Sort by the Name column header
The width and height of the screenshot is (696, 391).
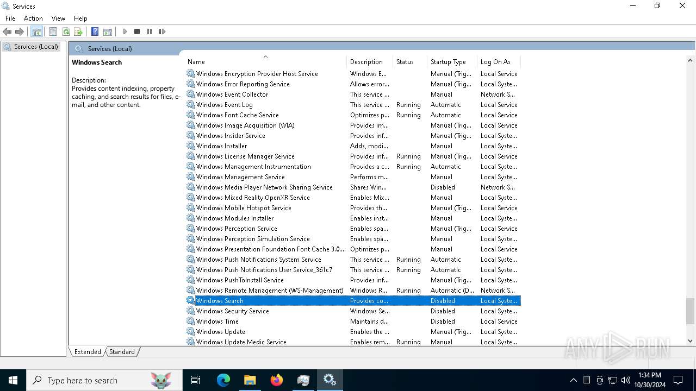(x=265, y=62)
